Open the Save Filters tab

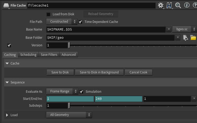coord(49,55)
